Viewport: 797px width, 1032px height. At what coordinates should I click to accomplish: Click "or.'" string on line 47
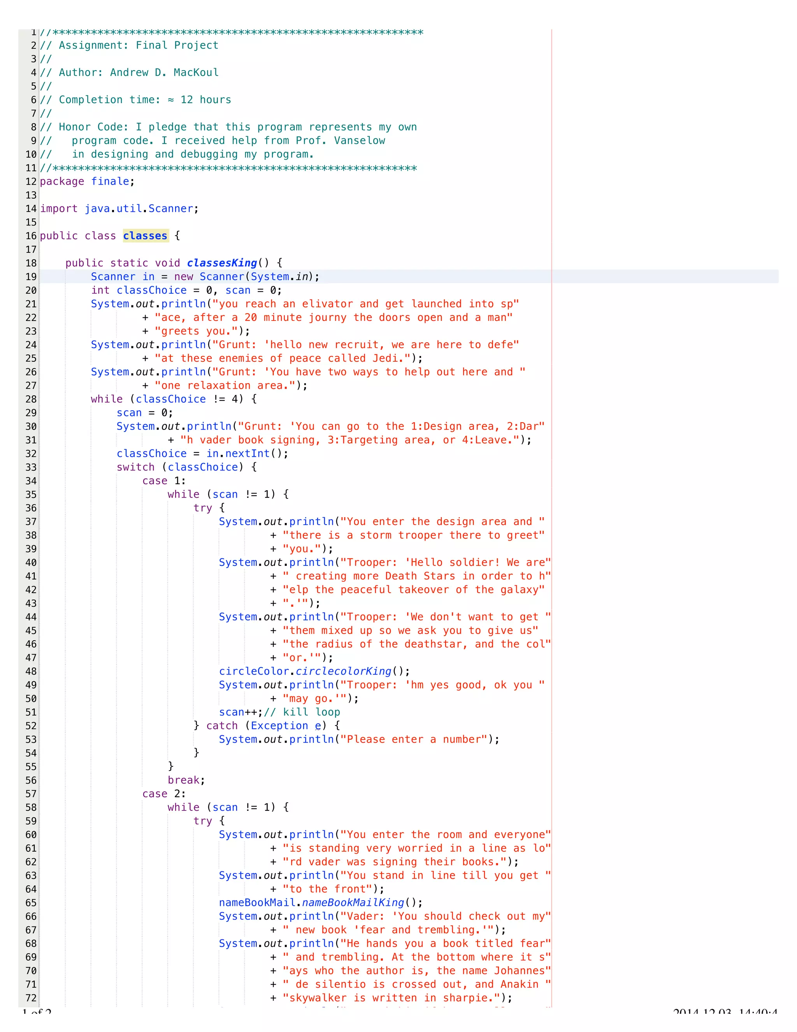[302, 658]
